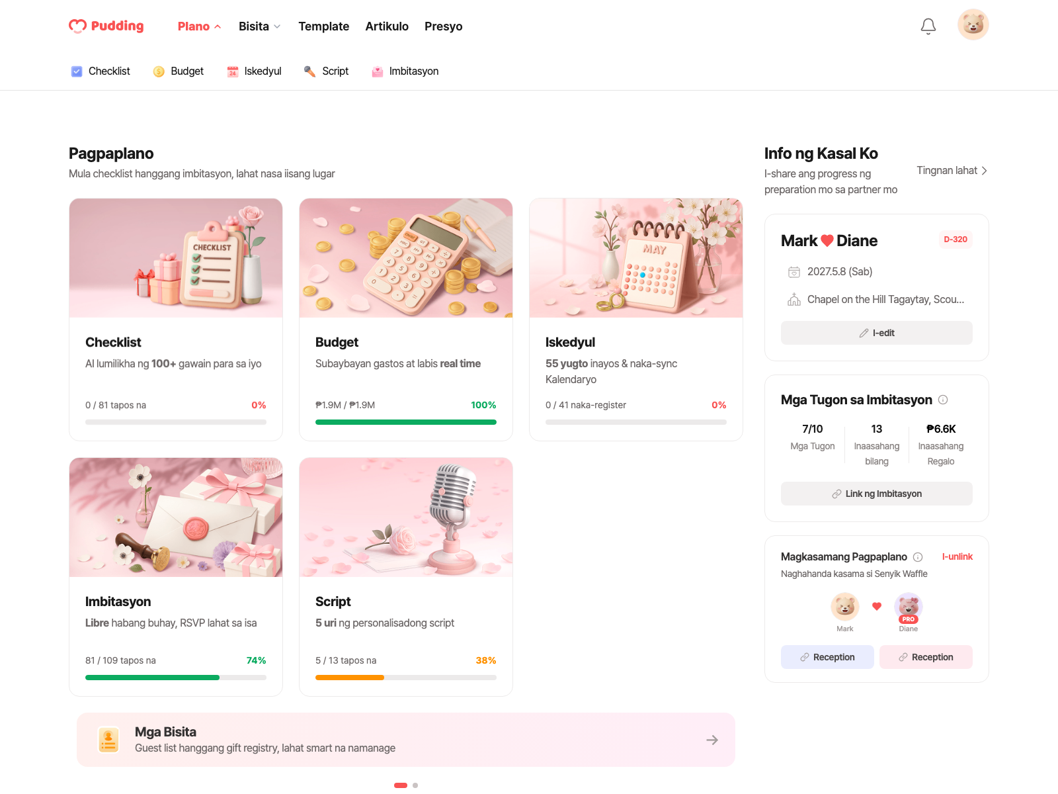The image size is (1058, 794).
Task: Click the Iskedyul 0% progress bar
Action: [x=636, y=422]
